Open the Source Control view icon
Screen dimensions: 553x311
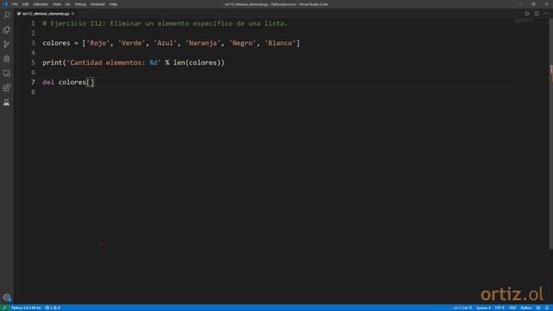tap(7, 44)
